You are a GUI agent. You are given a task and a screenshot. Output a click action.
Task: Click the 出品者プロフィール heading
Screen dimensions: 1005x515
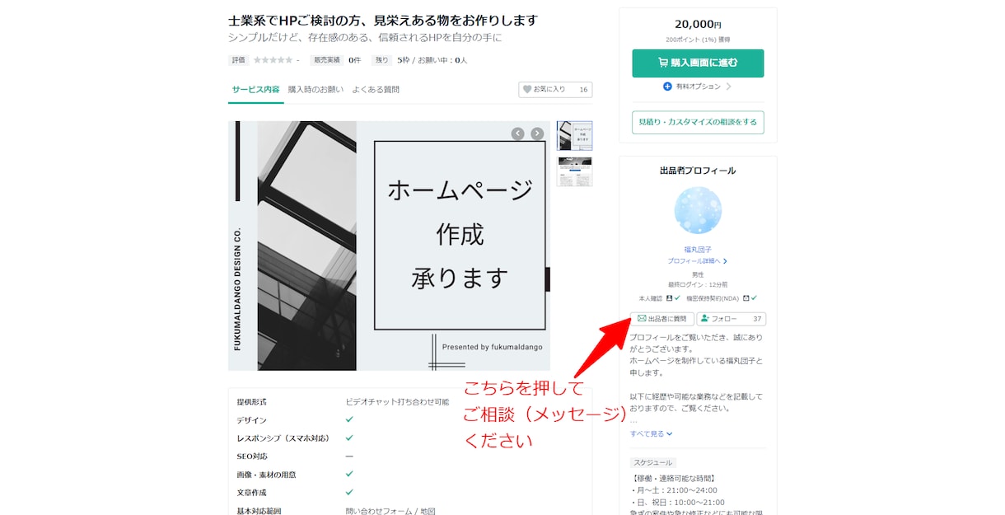[698, 171]
